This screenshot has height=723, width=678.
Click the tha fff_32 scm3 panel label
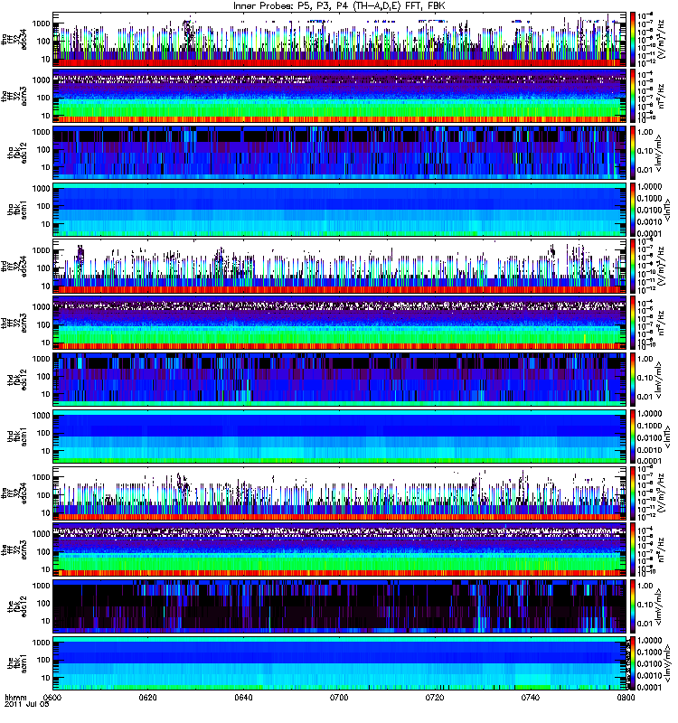[x=14, y=96]
